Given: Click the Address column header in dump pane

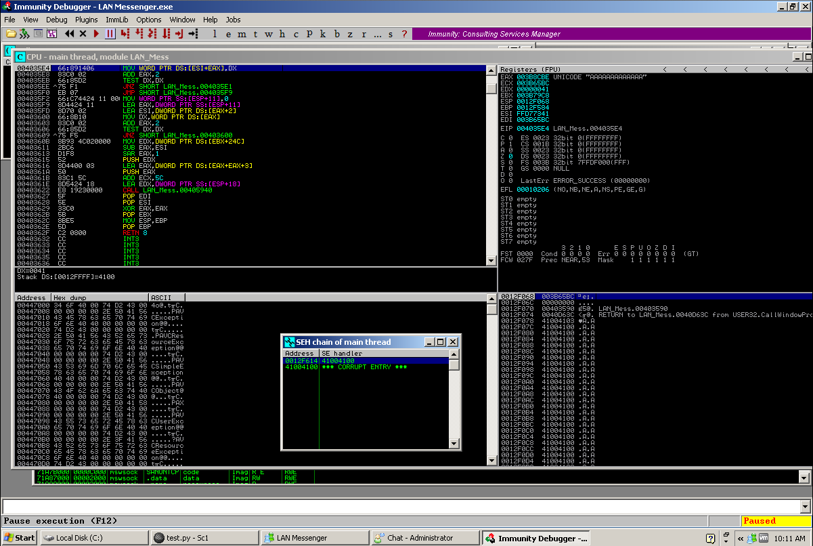Looking at the screenshot, I should point(32,297).
